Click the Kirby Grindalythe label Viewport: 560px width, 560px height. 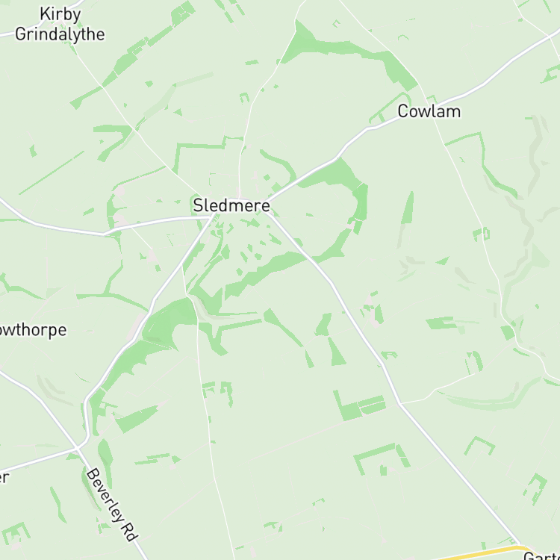(60, 25)
